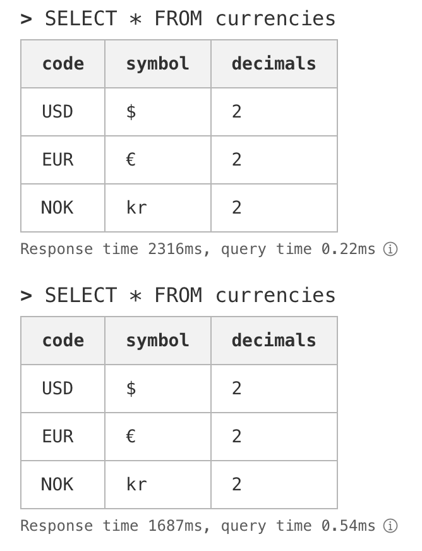The width and height of the screenshot is (422, 551).
Task: Click info icon beside query time 0.22ms
Action: coord(391,250)
